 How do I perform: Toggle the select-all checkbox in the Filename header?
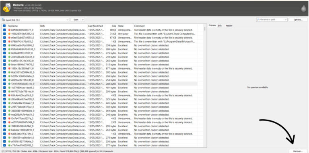(4, 26)
